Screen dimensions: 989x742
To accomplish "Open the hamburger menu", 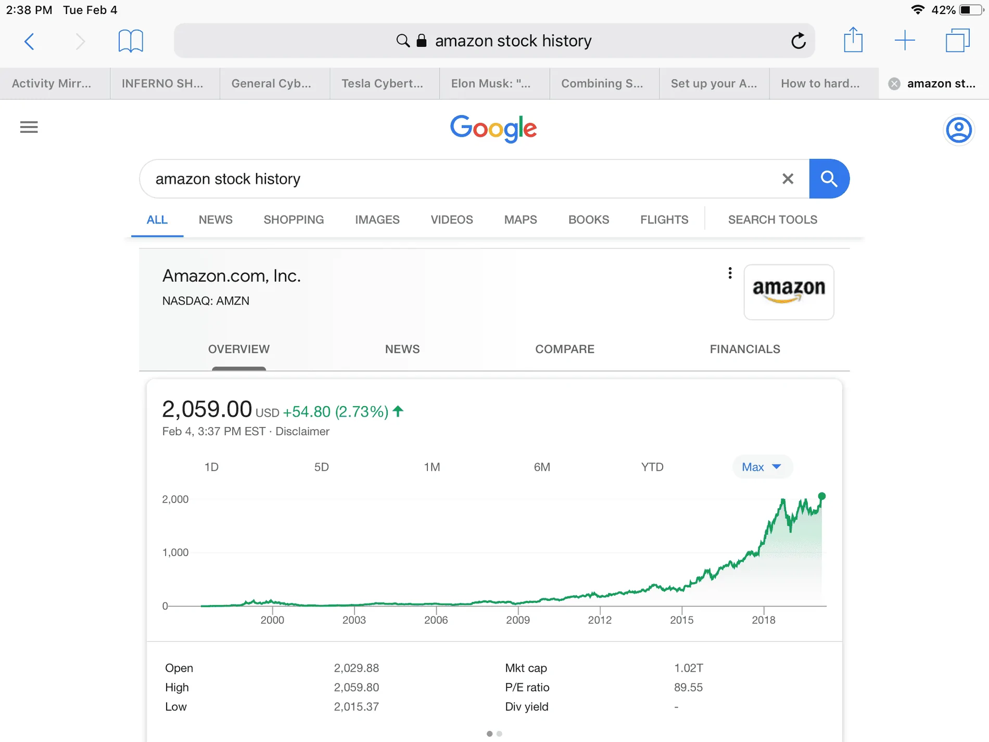I will [29, 127].
